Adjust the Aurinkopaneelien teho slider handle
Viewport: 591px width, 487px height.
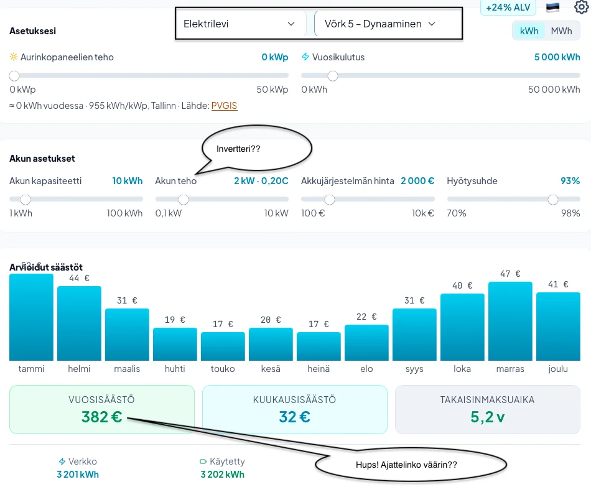click(14, 76)
